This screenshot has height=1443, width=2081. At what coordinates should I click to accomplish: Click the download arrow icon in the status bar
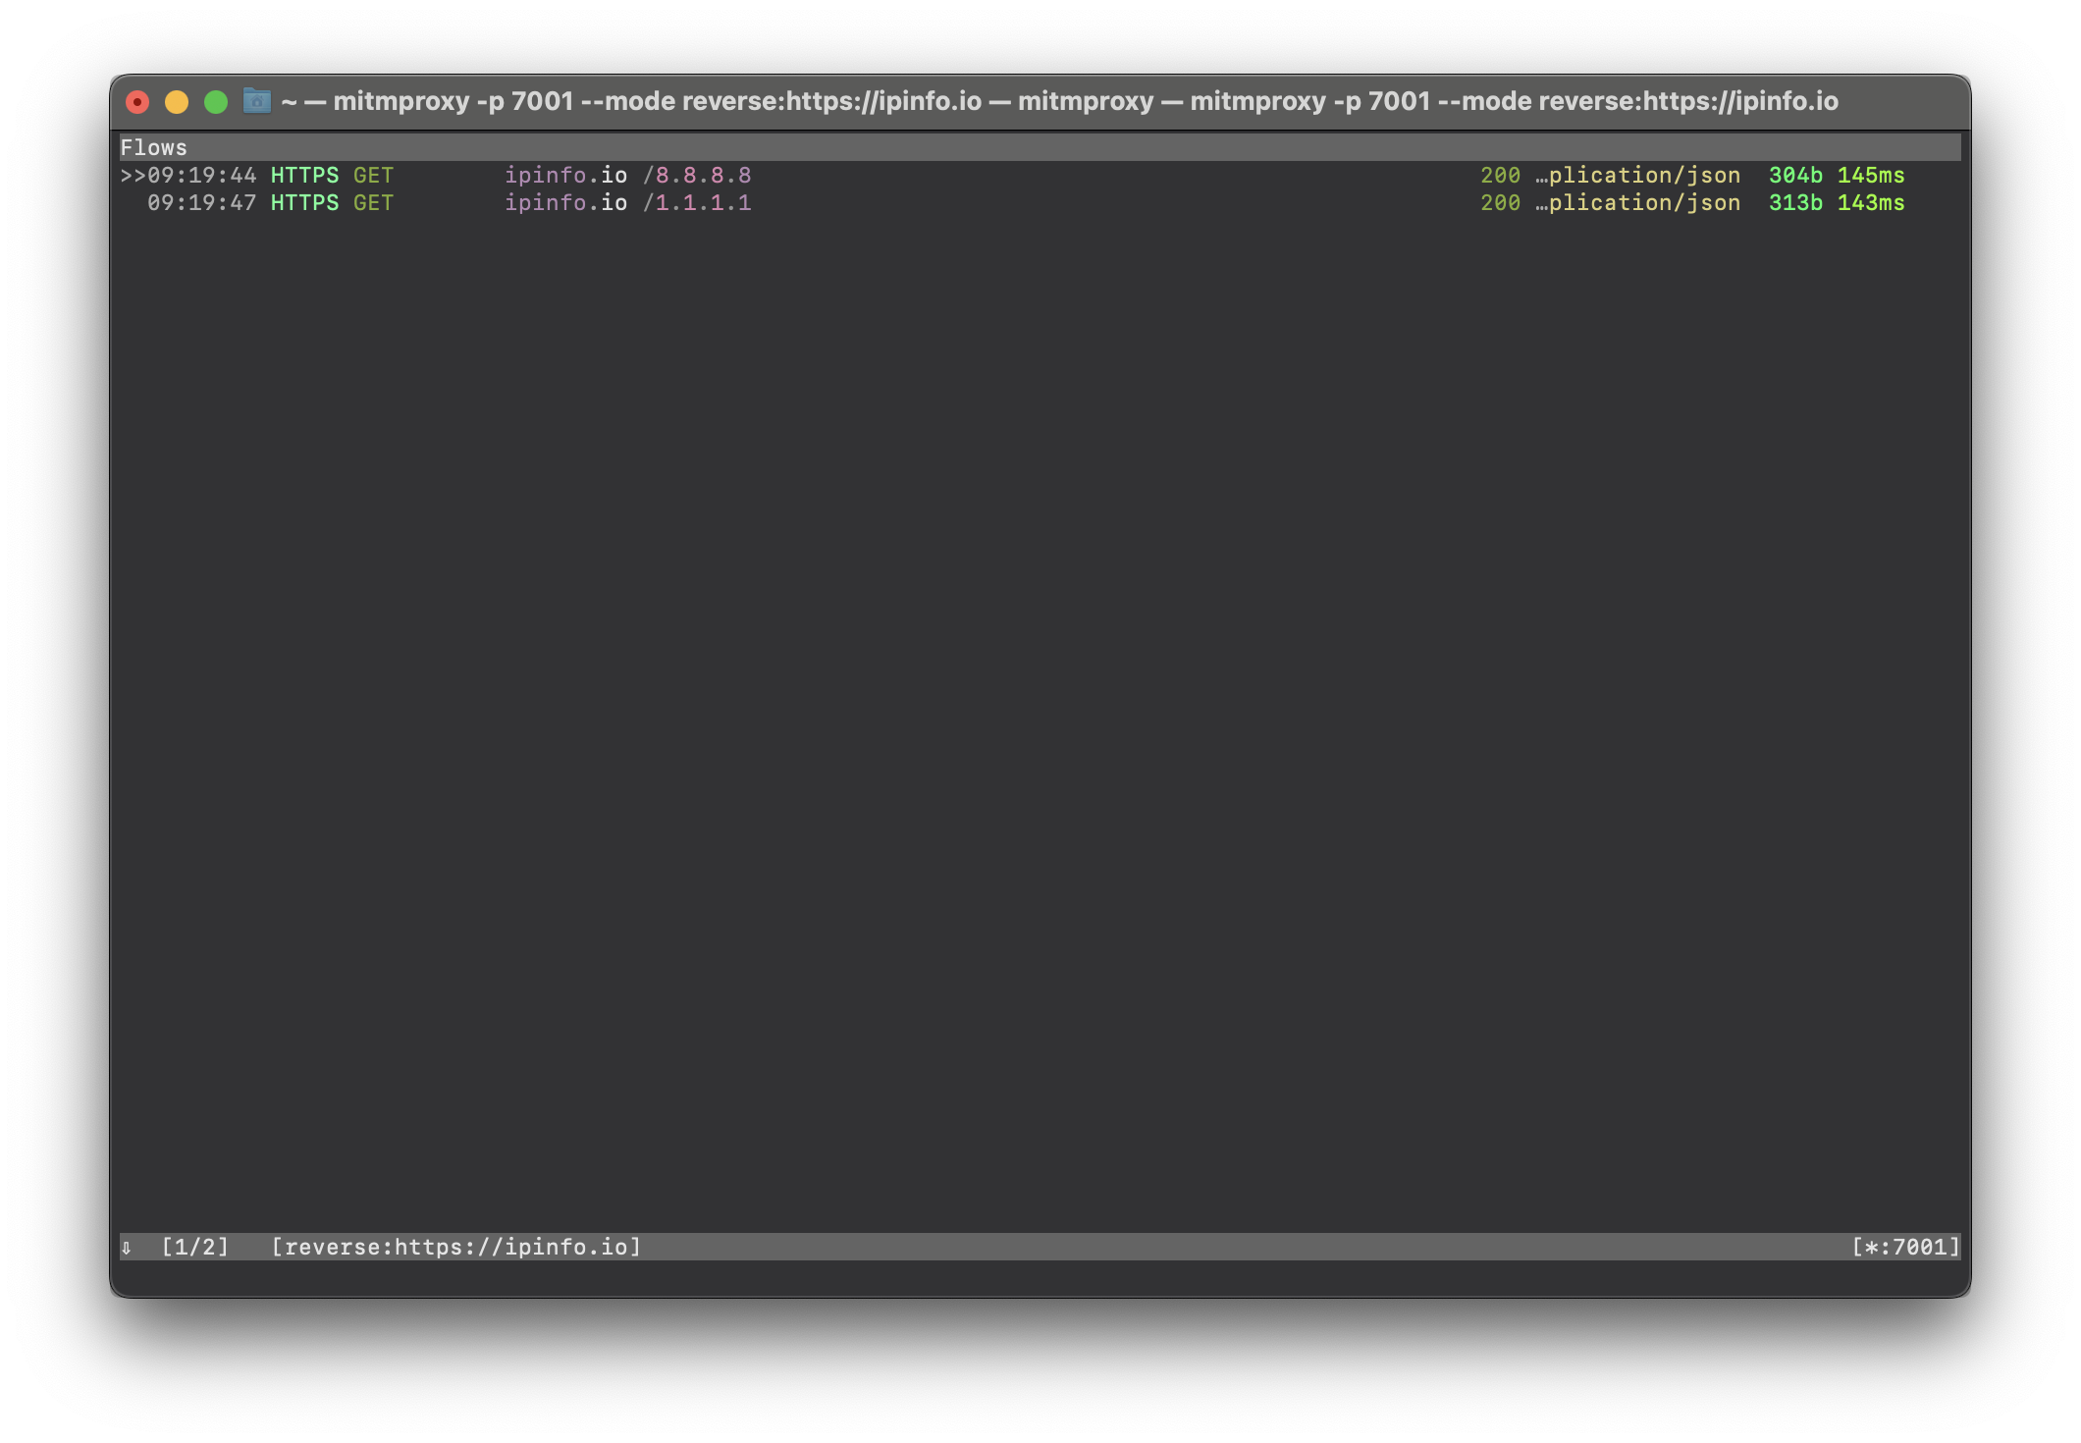127,1247
